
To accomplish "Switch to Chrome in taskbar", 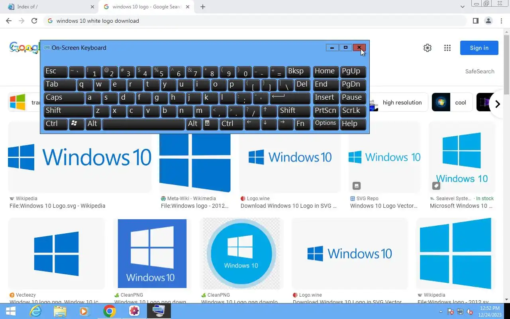I will tap(110, 311).
